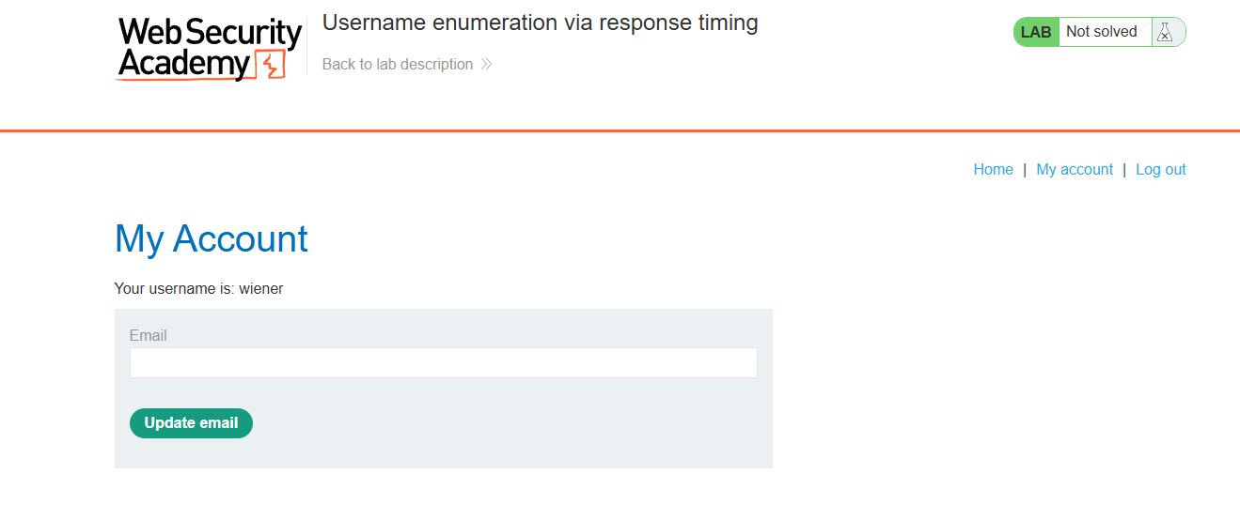Image resolution: width=1240 pixels, height=505 pixels.
Task: Click the flask icon in lab status
Action: click(x=1166, y=32)
